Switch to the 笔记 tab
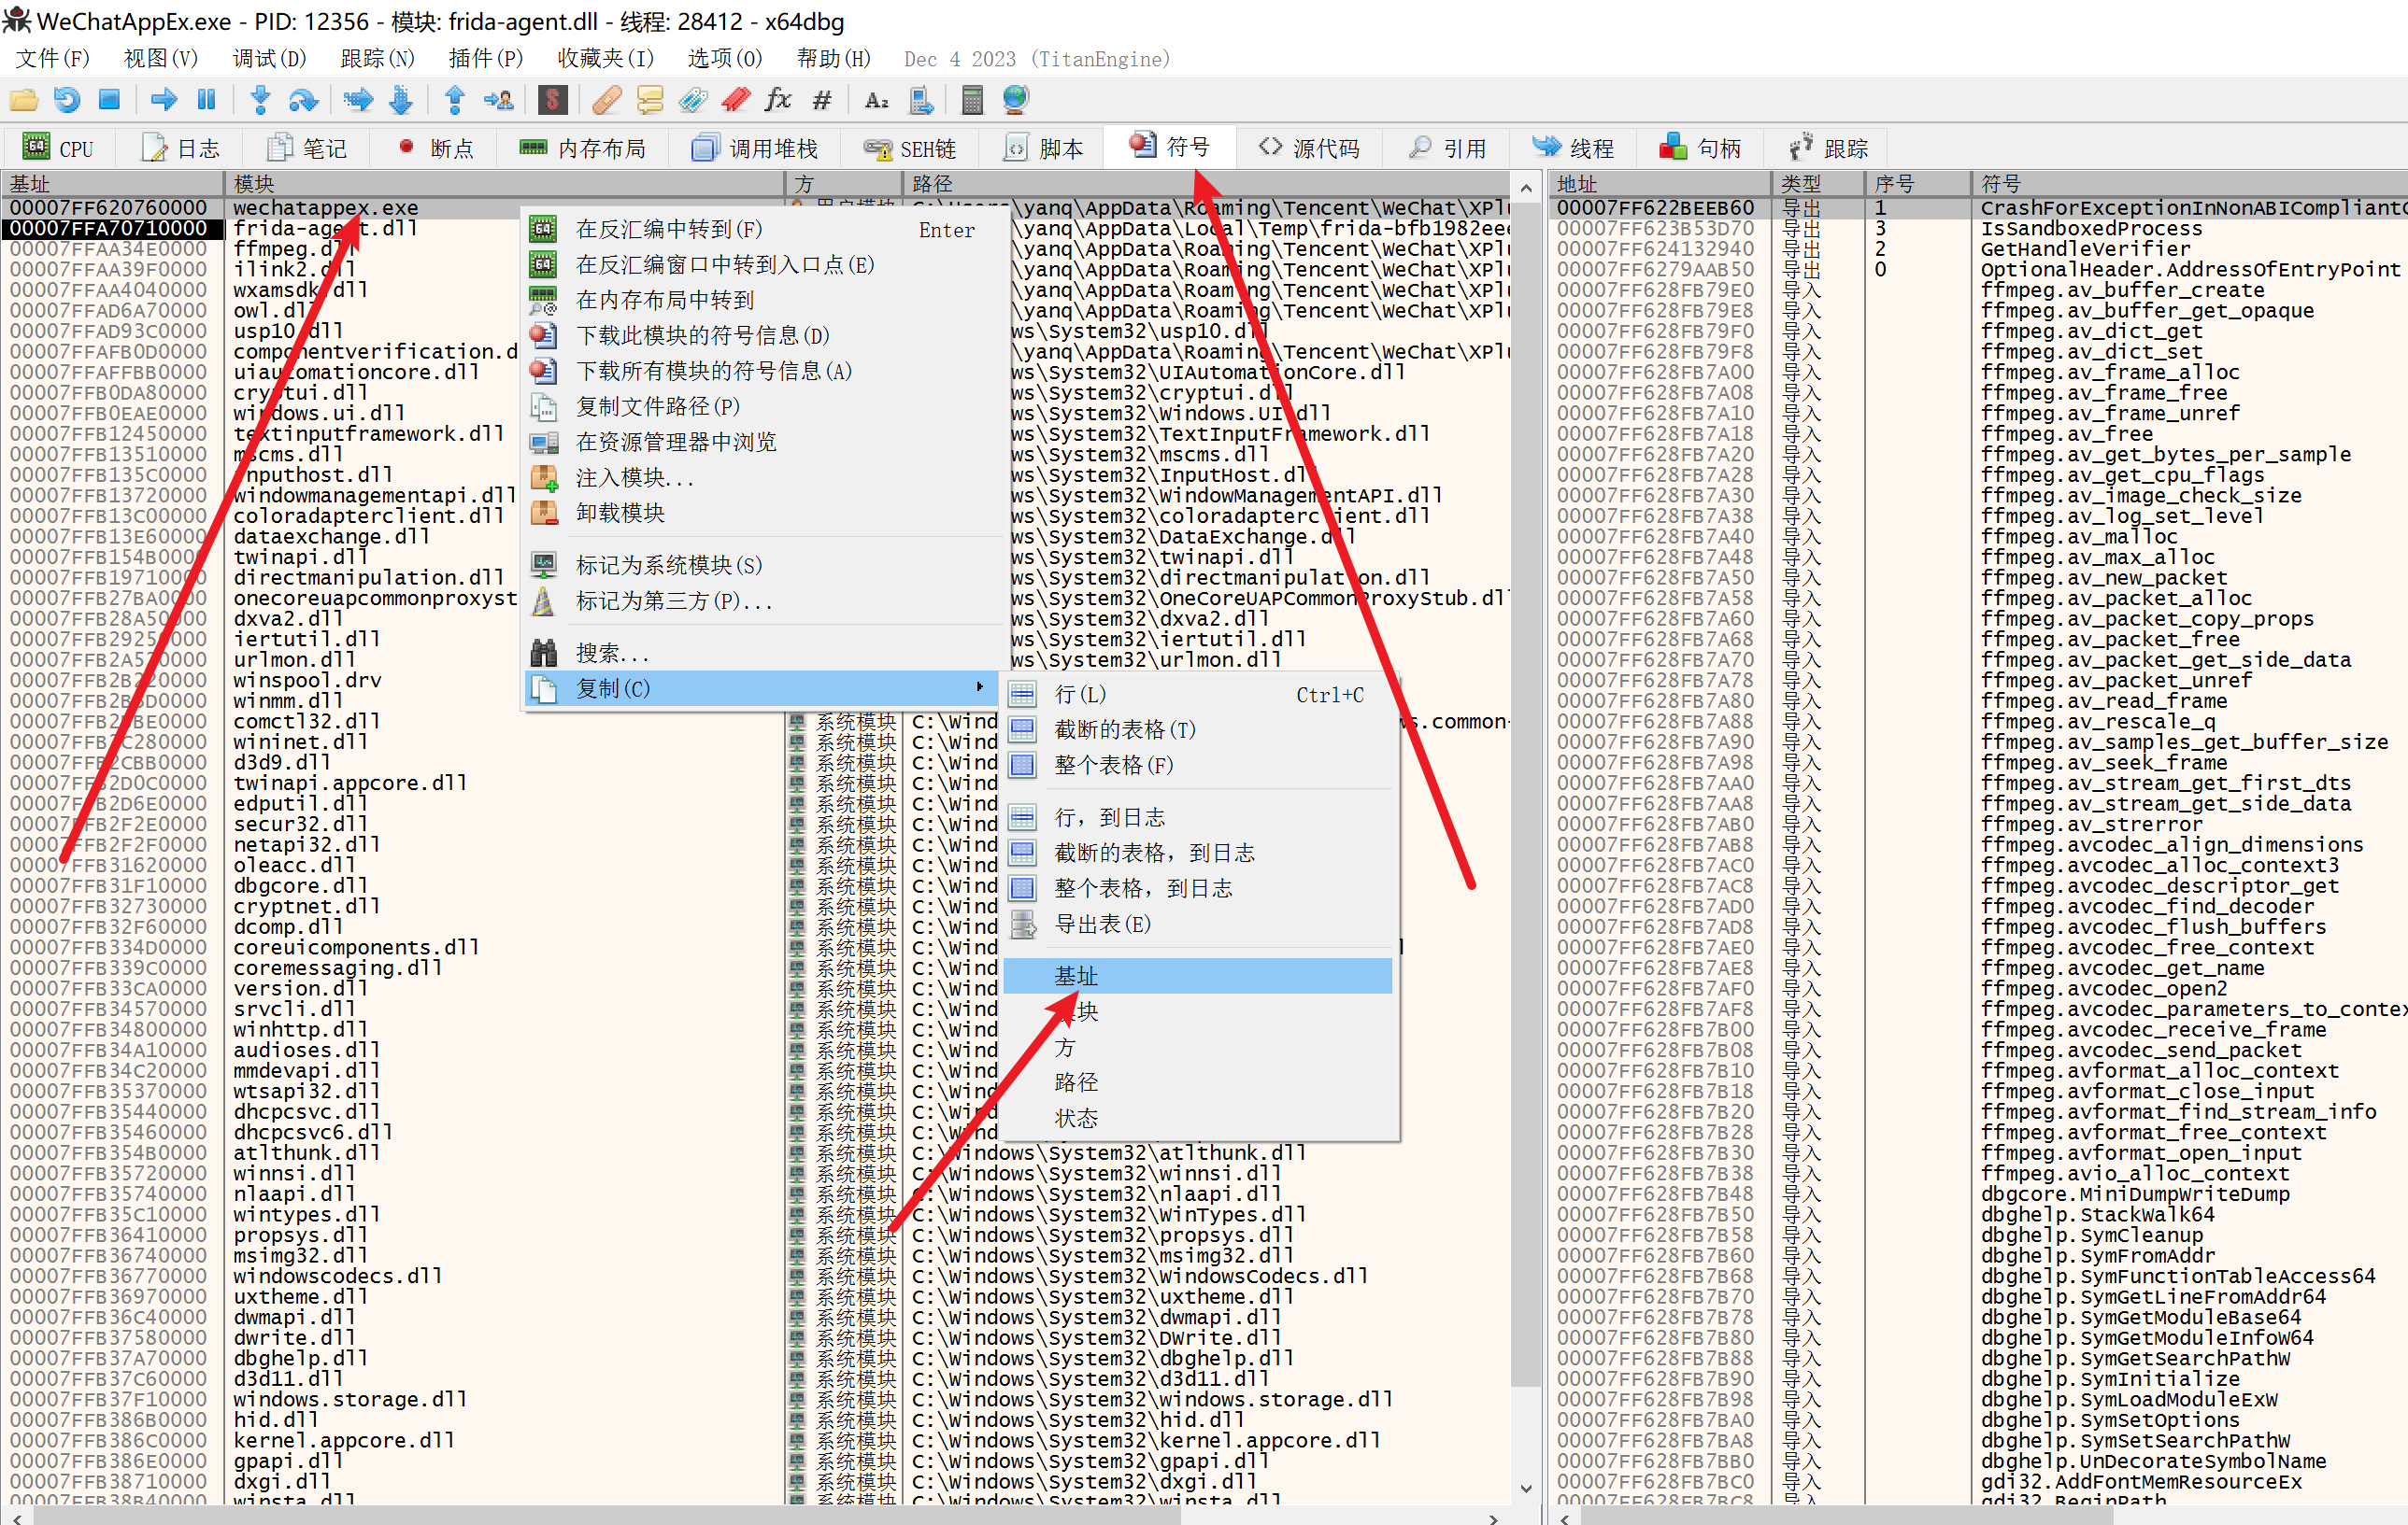This screenshot has width=2408, height=1525. pos(307,148)
